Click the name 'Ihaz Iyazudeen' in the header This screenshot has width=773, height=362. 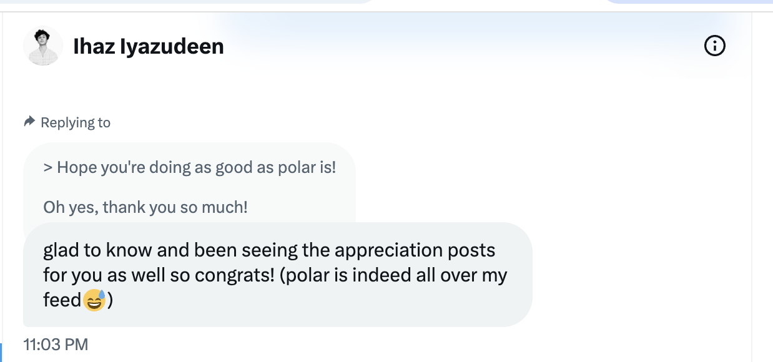coord(148,46)
